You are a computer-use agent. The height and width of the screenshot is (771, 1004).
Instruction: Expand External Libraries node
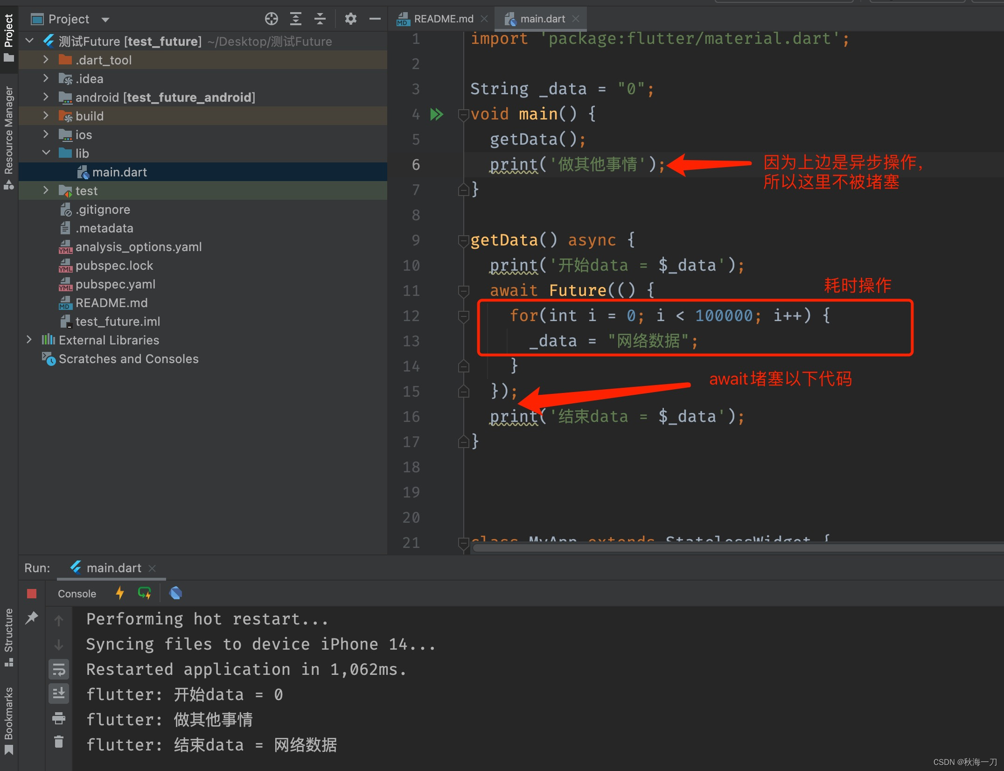29,340
